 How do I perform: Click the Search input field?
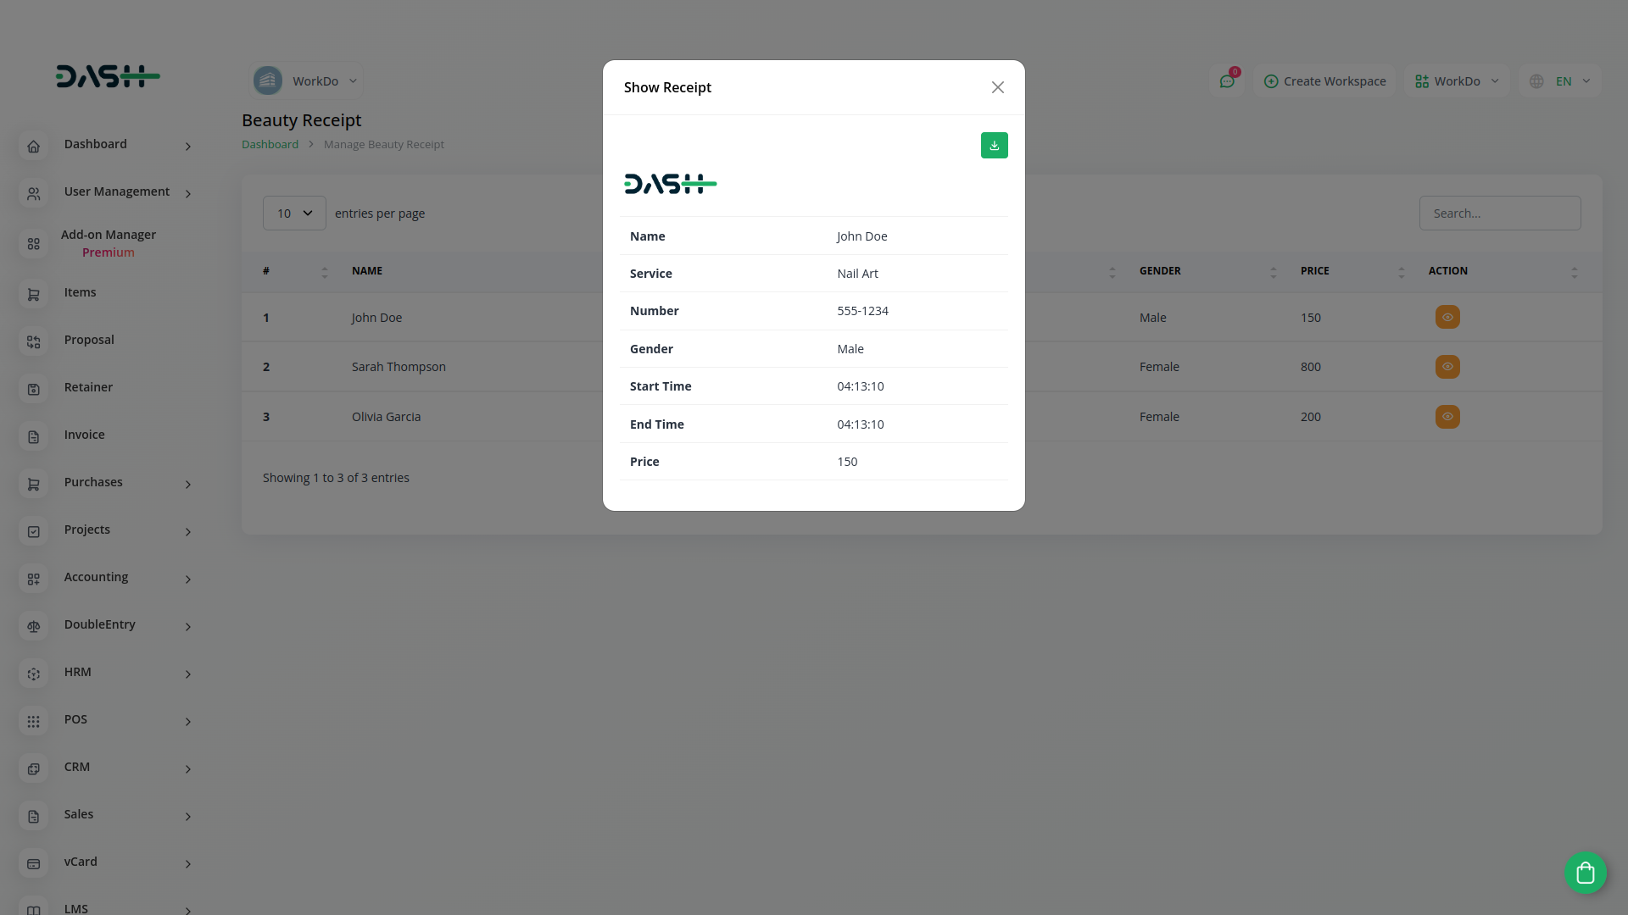point(1499,213)
